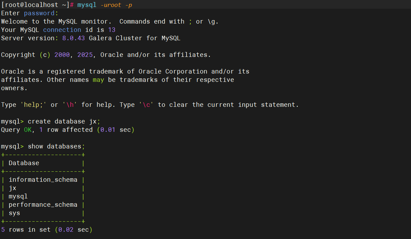Click the 'jx' database row
This screenshot has height=239, width=411.
coord(43,188)
